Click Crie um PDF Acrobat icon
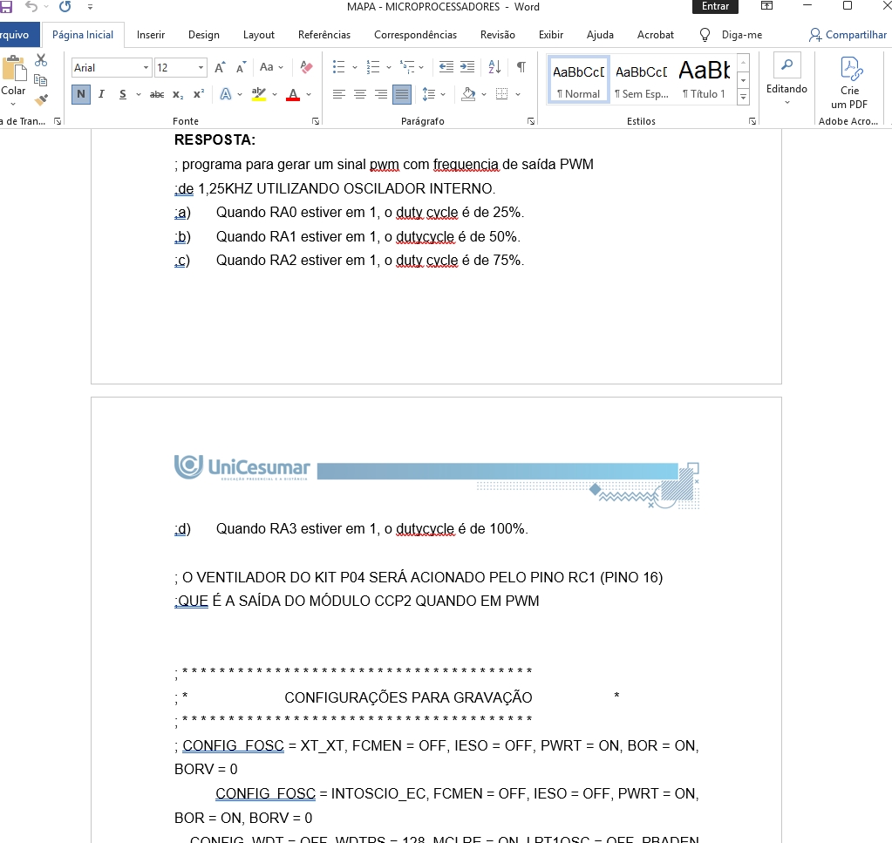Screen dimensions: 892x843 [849, 82]
